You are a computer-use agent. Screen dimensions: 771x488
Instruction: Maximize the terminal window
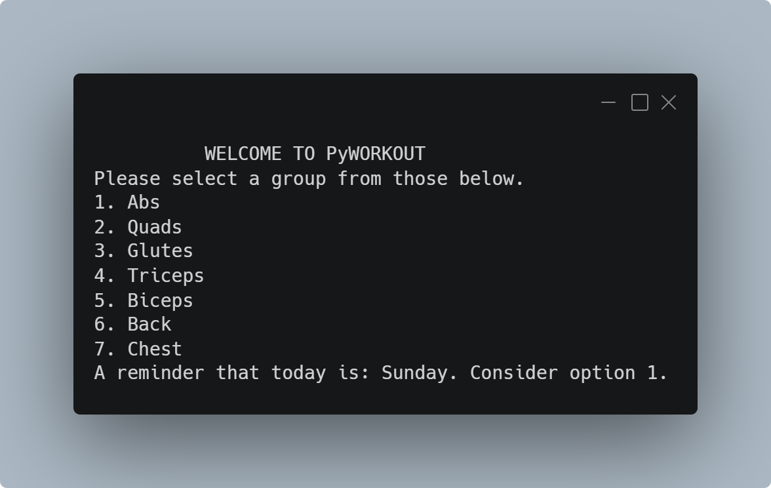pyautogui.click(x=640, y=102)
